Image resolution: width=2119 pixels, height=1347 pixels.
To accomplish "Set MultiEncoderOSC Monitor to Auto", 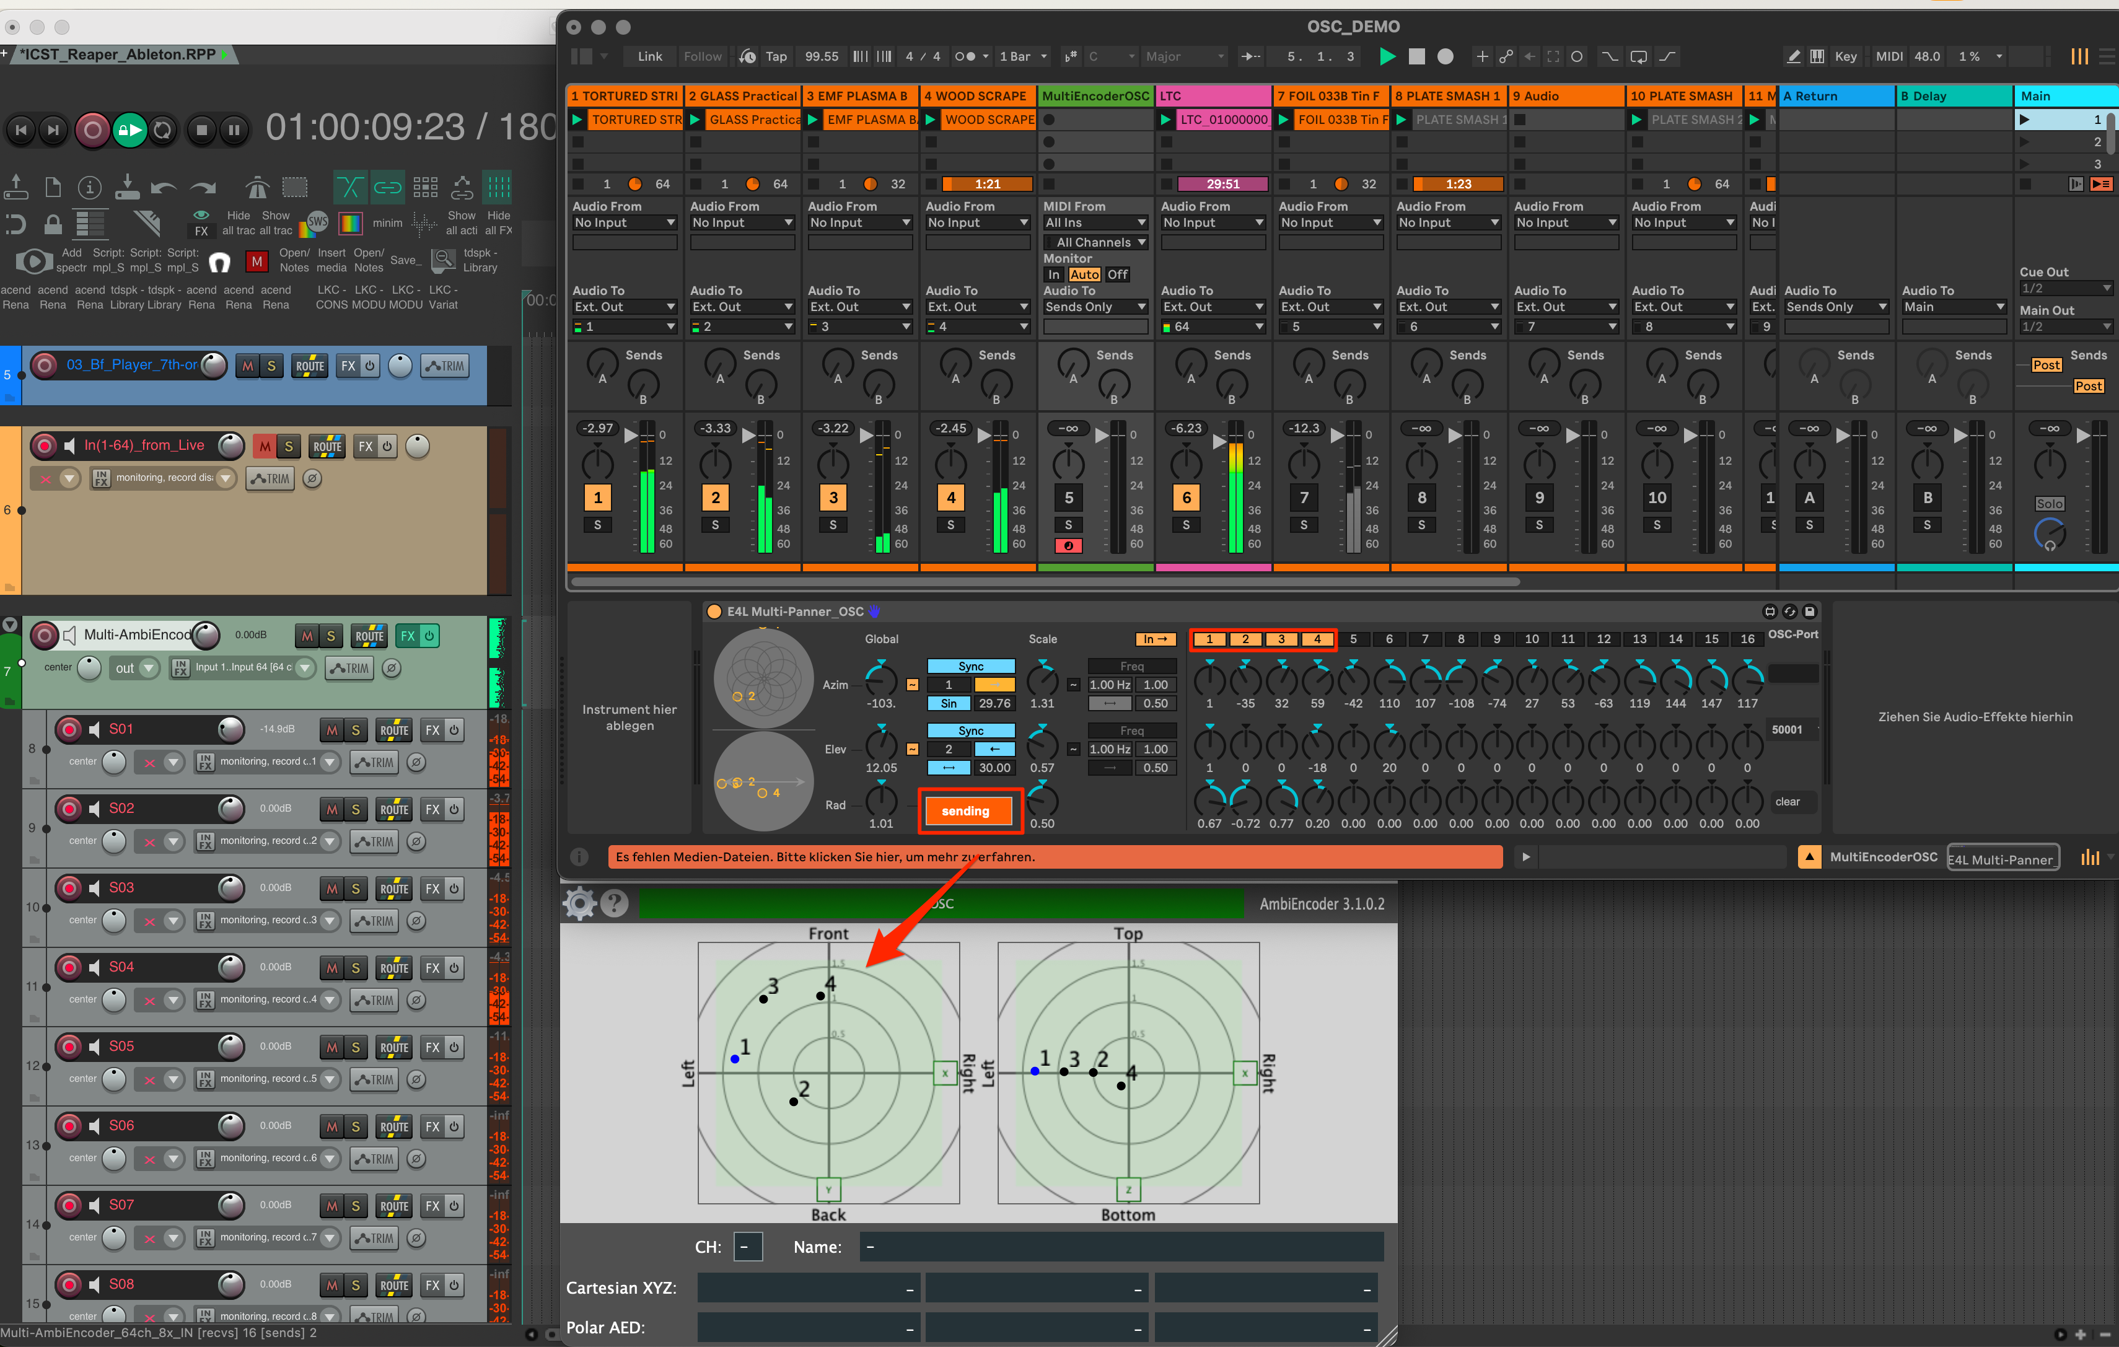I will 1084,274.
